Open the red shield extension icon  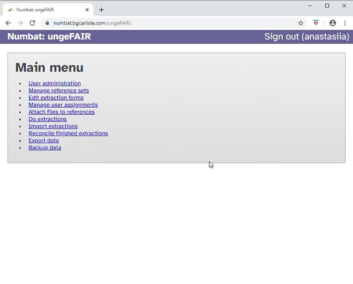[x=316, y=23]
